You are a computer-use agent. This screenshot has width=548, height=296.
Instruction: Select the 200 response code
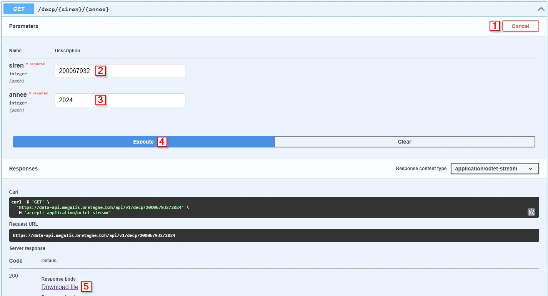point(13,276)
